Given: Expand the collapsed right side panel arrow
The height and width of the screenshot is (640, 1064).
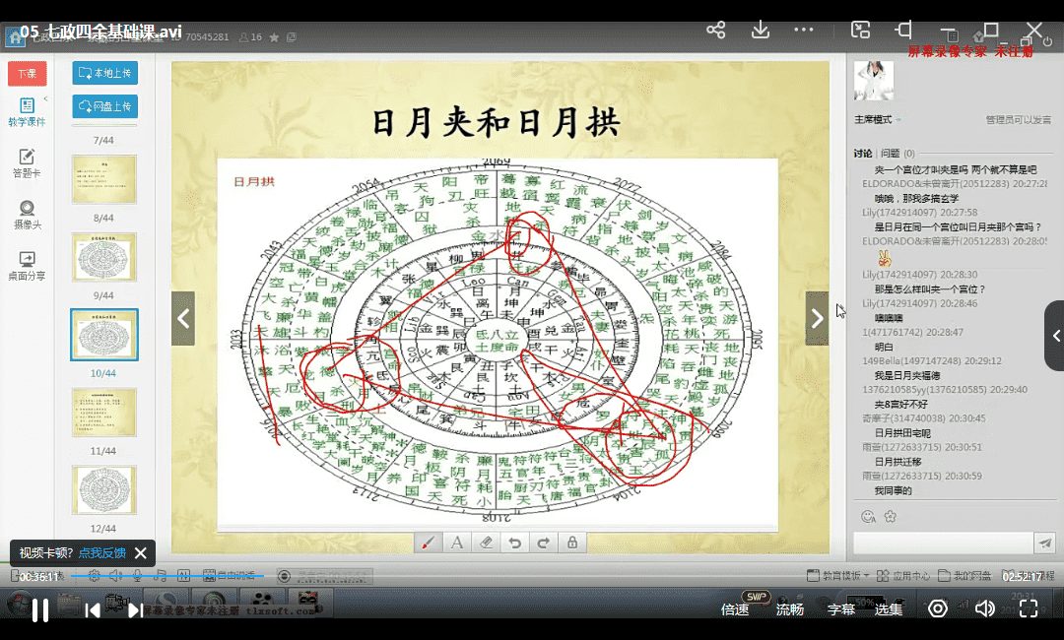Looking at the screenshot, I should [x=1055, y=336].
